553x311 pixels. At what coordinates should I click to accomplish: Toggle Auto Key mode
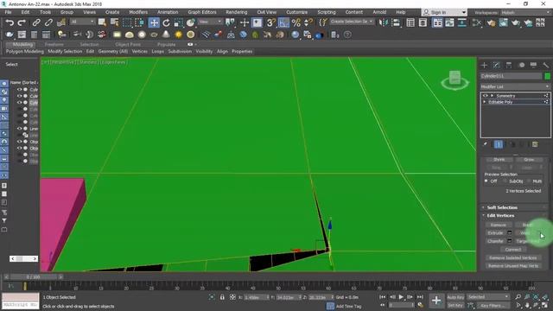point(455,297)
